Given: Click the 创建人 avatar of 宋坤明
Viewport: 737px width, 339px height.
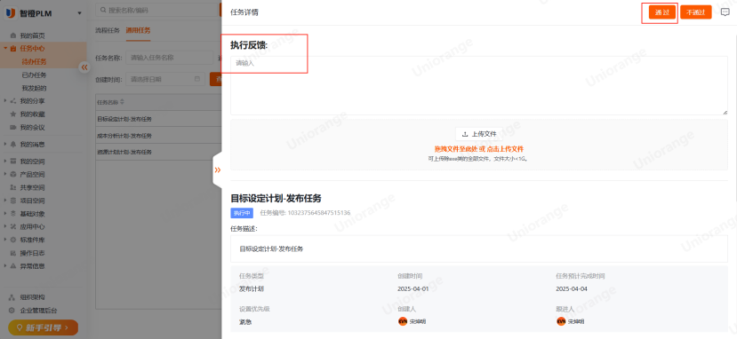Looking at the screenshot, I should point(403,321).
